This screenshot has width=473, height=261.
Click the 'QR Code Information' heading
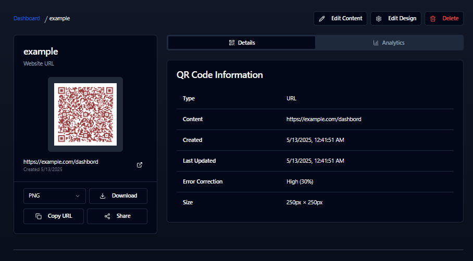pyautogui.click(x=220, y=75)
